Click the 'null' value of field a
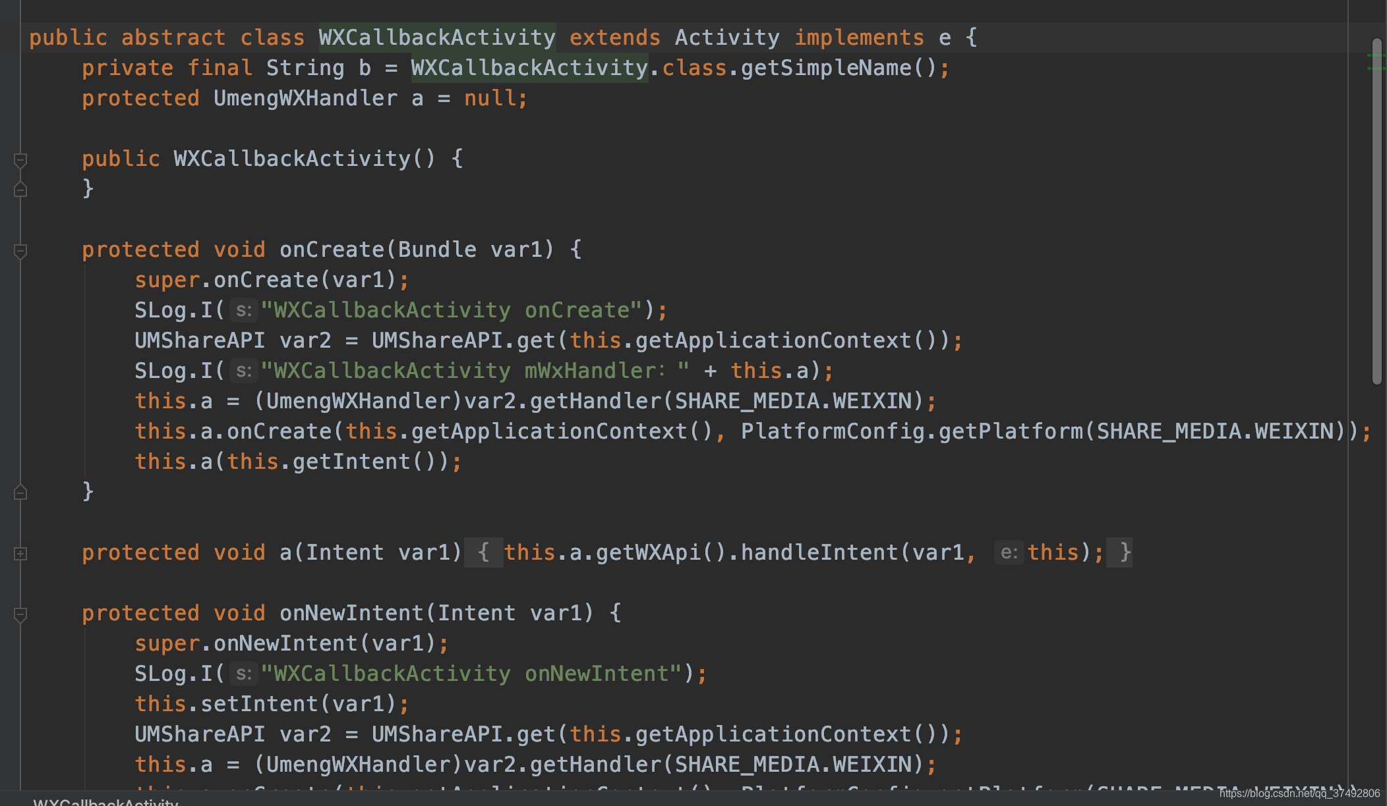1387x806 pixels. coord(489,98)
